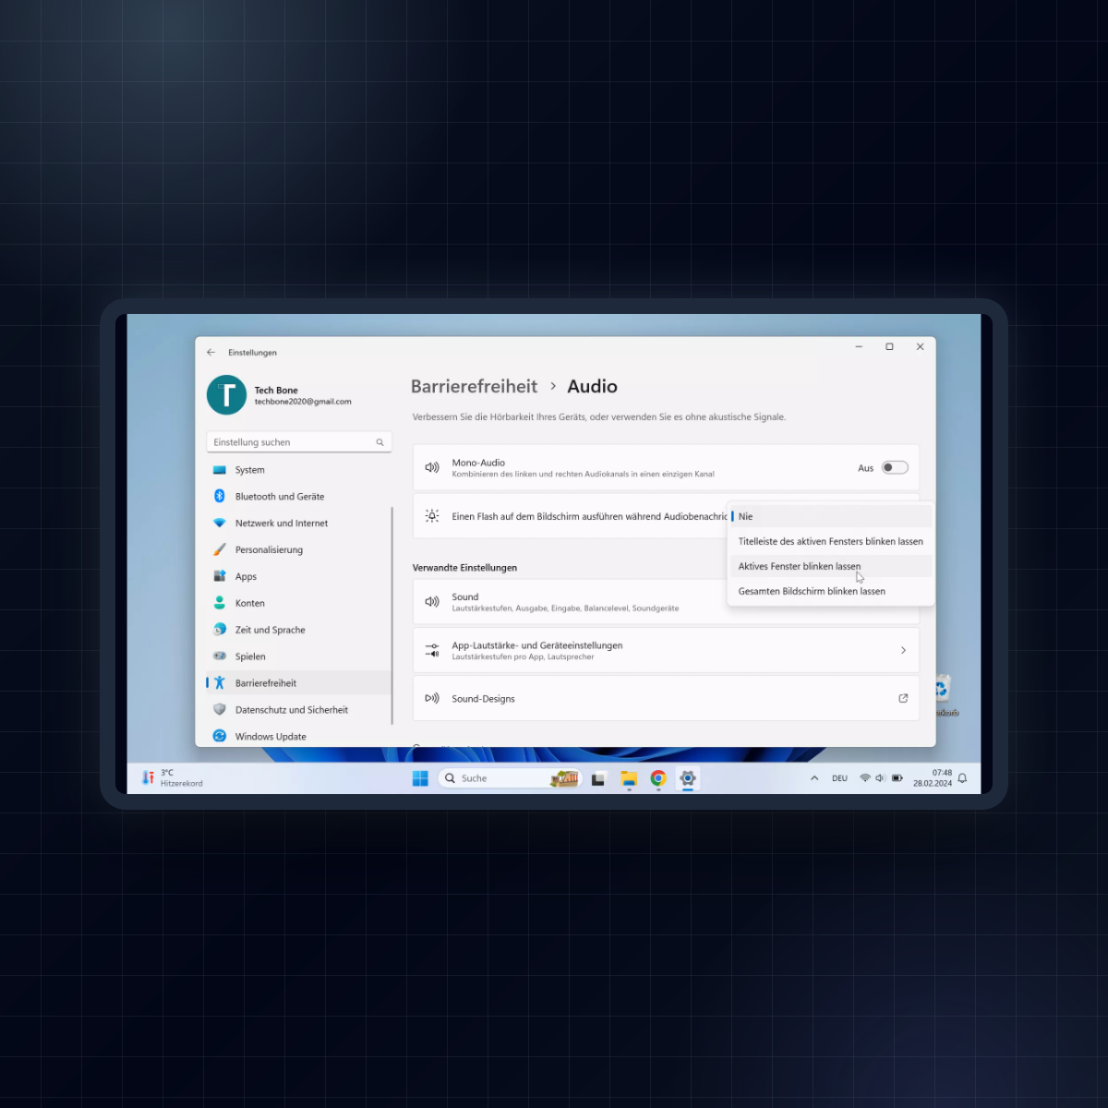Select Titelleiste des aktiven Fensters blinken lassen

tap(831, 541)
